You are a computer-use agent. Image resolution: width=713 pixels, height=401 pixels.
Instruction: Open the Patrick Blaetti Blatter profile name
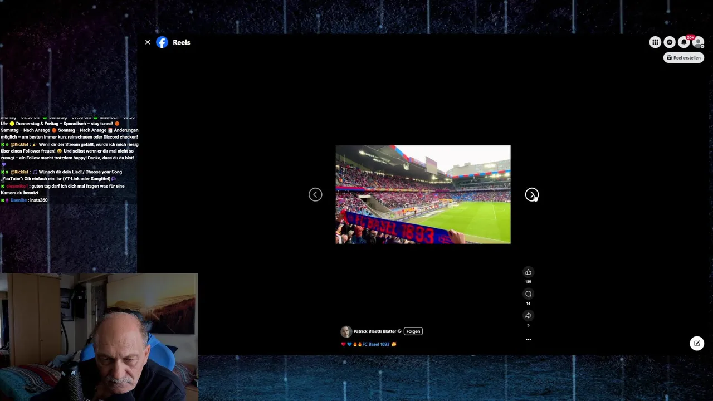click(x=375, y=331)
